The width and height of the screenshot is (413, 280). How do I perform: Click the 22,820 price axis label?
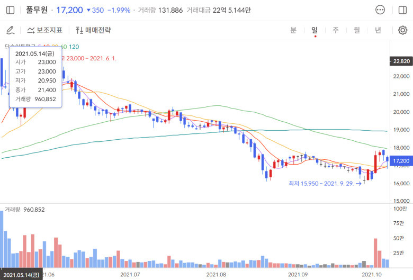pyautogui.click(x=401, y=61)
